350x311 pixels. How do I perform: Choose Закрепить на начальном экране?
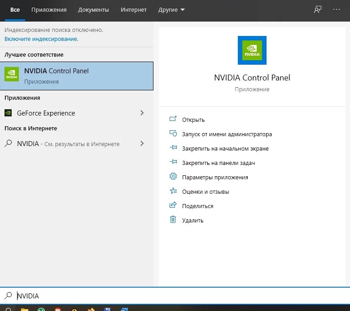[x=225, y=149]
